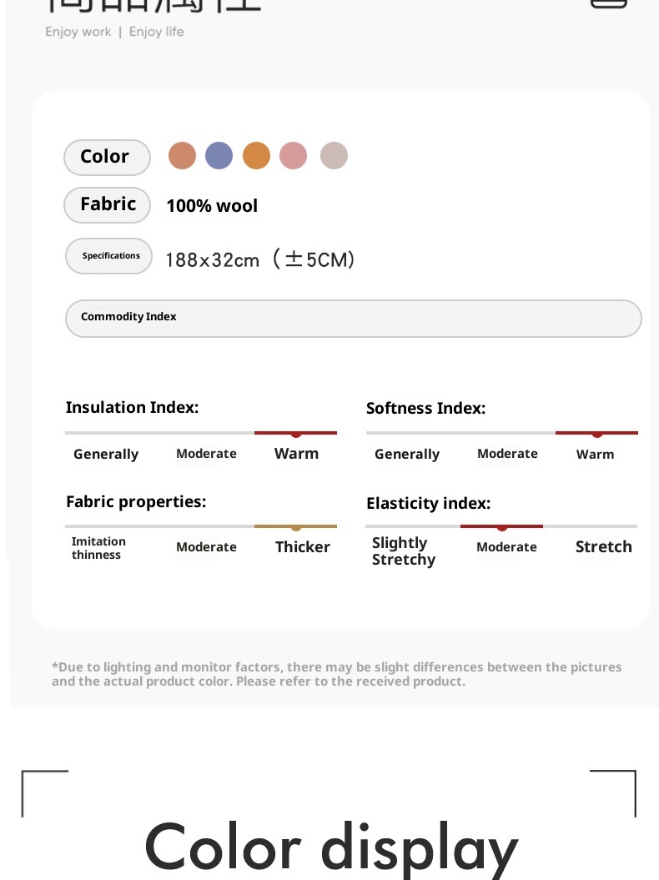
Task: Click "Warm" under Insulation Index
Action: pos(296,454)
